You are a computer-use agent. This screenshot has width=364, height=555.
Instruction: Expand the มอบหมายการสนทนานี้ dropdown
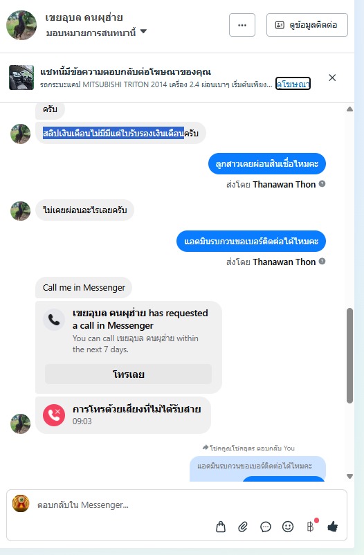tap(143, 31)
